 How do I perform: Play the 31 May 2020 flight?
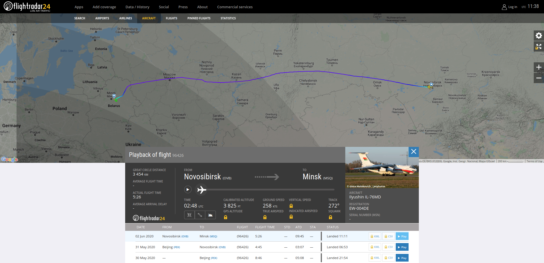click(402, 247)
